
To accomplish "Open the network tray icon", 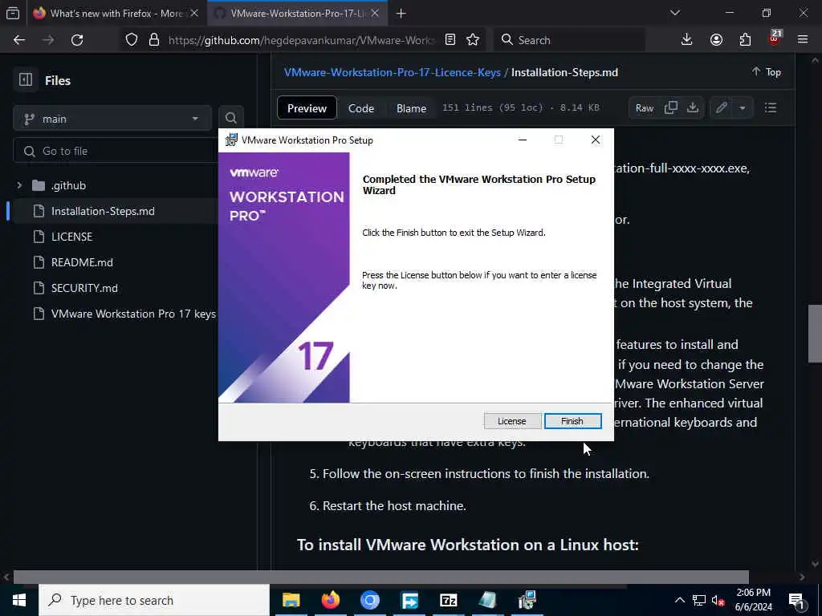I will 699,600.
